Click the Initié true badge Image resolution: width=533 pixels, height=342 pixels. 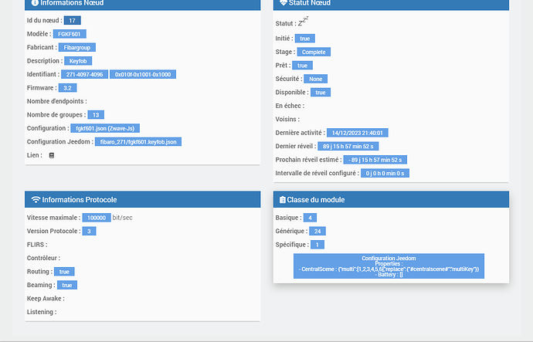point(305,39)
